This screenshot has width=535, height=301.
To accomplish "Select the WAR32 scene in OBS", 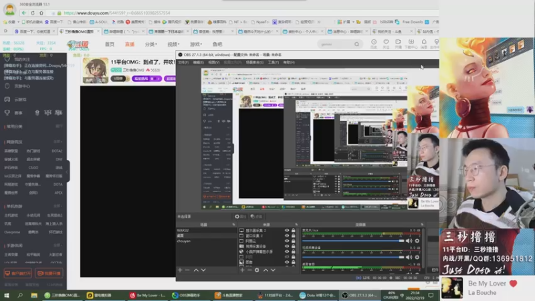I will tap(206, 230).
